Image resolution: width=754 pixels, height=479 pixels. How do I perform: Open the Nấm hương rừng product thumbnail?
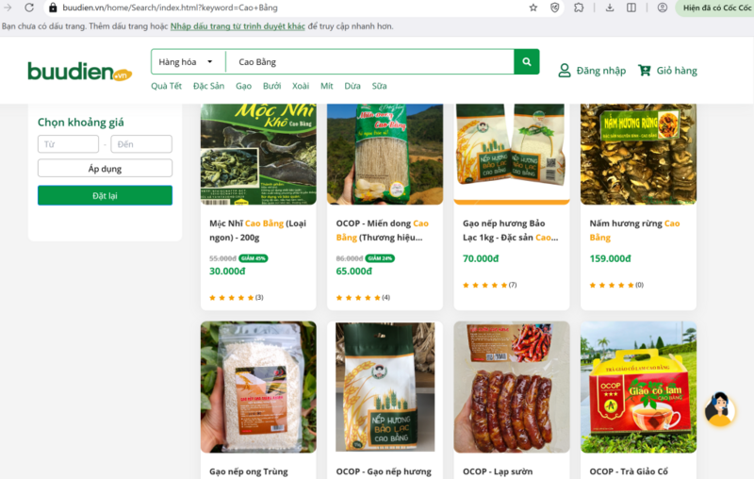point(638,154)
